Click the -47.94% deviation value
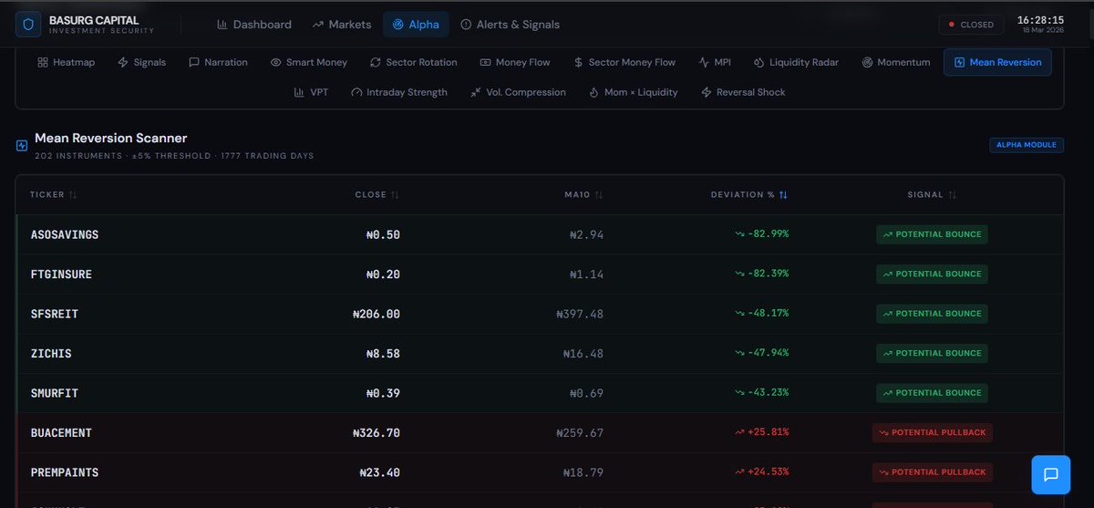The height and width of the screenshot is (508, 1094). 762,353
